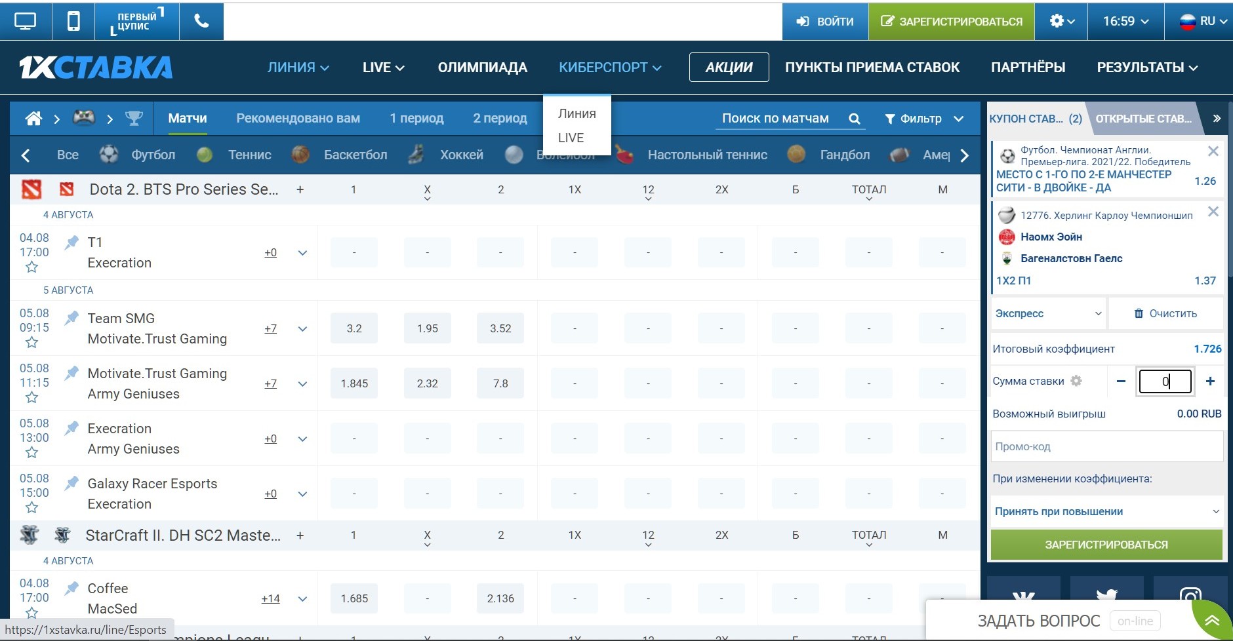
Task: Click the top ЗАРЕГИСТРИРОВАТЬСЯ button
Action: click(952, 22)
